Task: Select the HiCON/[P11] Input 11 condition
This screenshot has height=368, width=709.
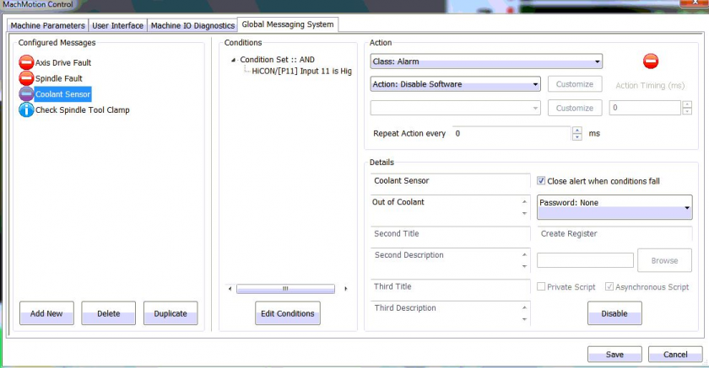Action: pyautogui.click(x=301, y=72)
